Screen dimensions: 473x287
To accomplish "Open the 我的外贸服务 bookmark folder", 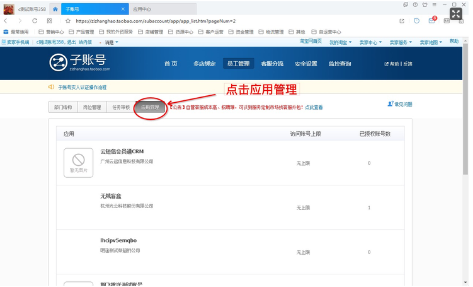I will point(116,32).
